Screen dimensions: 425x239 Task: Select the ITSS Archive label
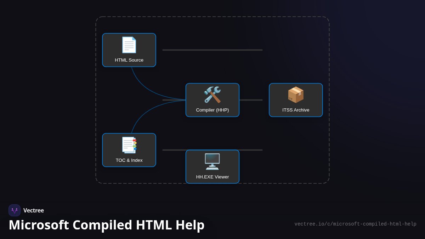(296, 110)
